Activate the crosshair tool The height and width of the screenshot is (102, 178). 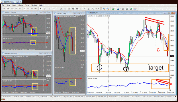click(x=45, y=9)
